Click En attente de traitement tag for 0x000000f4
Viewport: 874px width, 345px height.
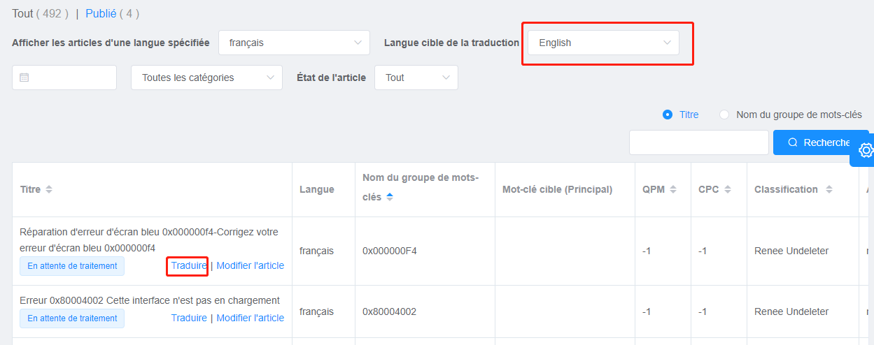click(72, 266)
